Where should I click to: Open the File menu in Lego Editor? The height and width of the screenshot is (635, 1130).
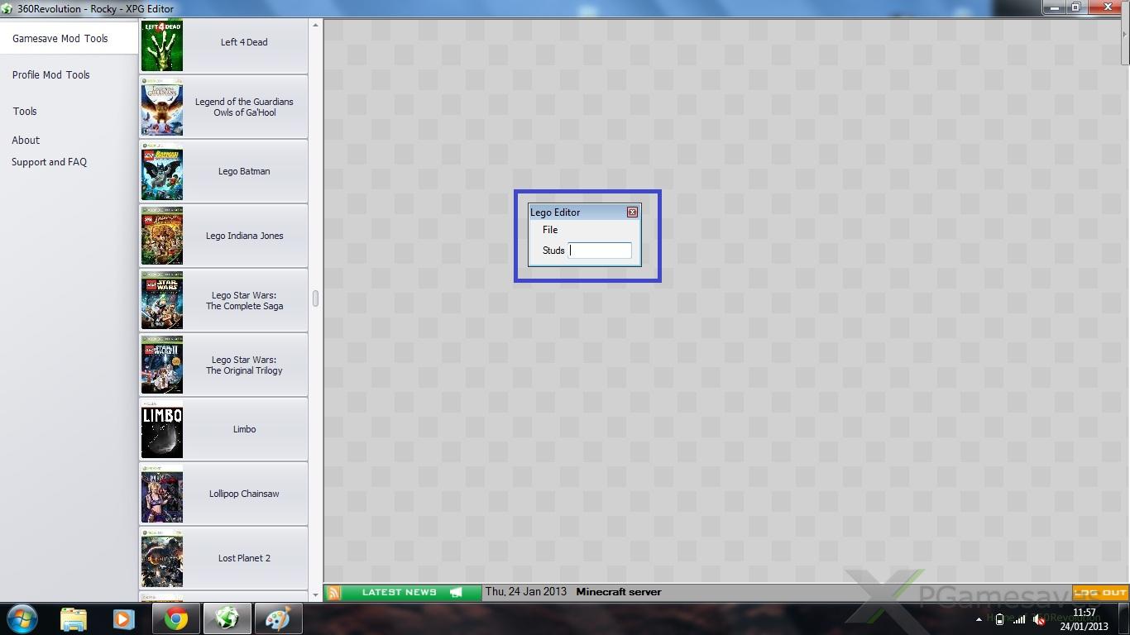coord(550,230)
